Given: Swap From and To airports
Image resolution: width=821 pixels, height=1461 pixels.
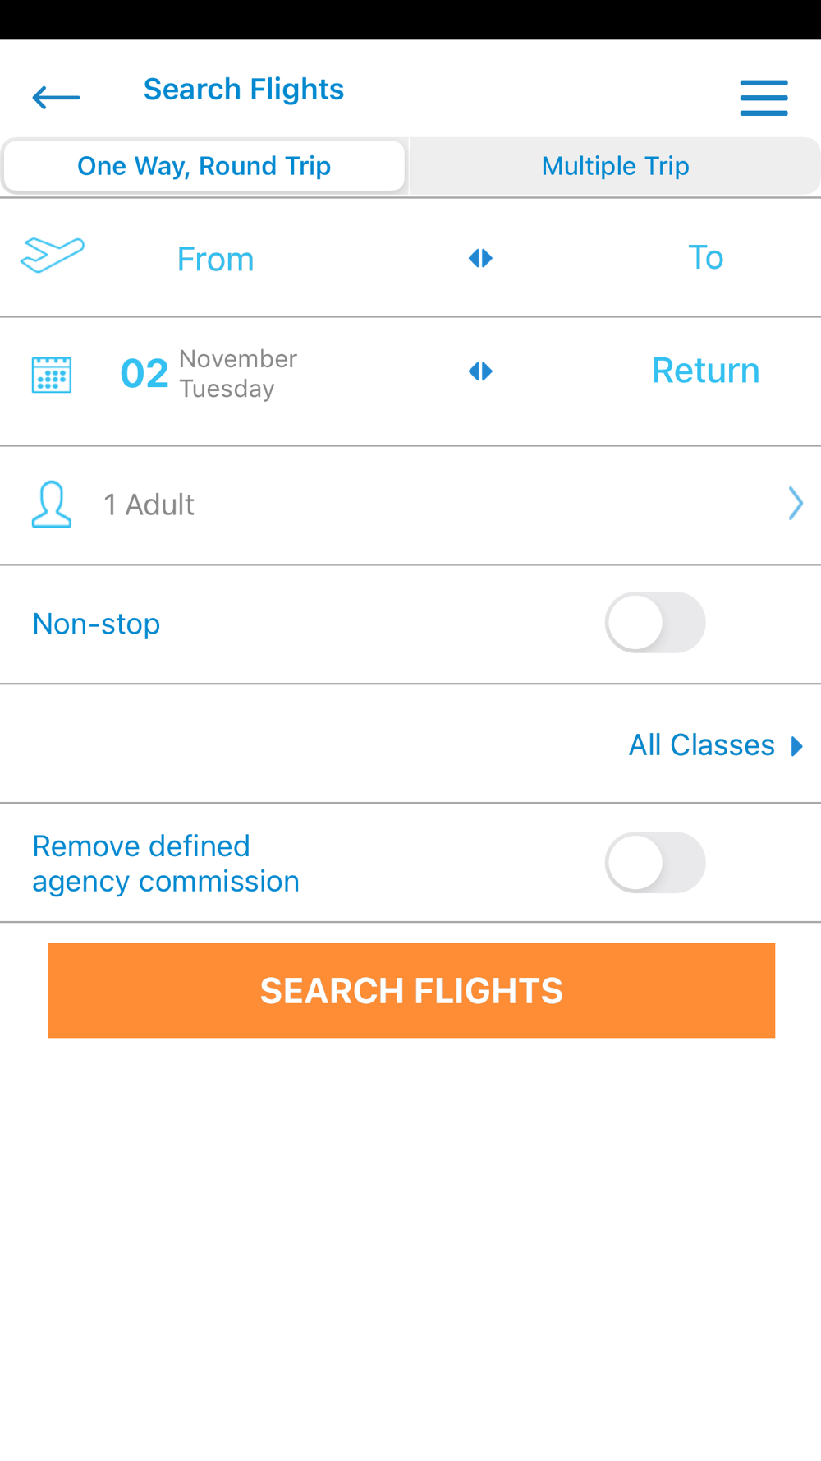Looking at the screenshot, I should [480, 259].
